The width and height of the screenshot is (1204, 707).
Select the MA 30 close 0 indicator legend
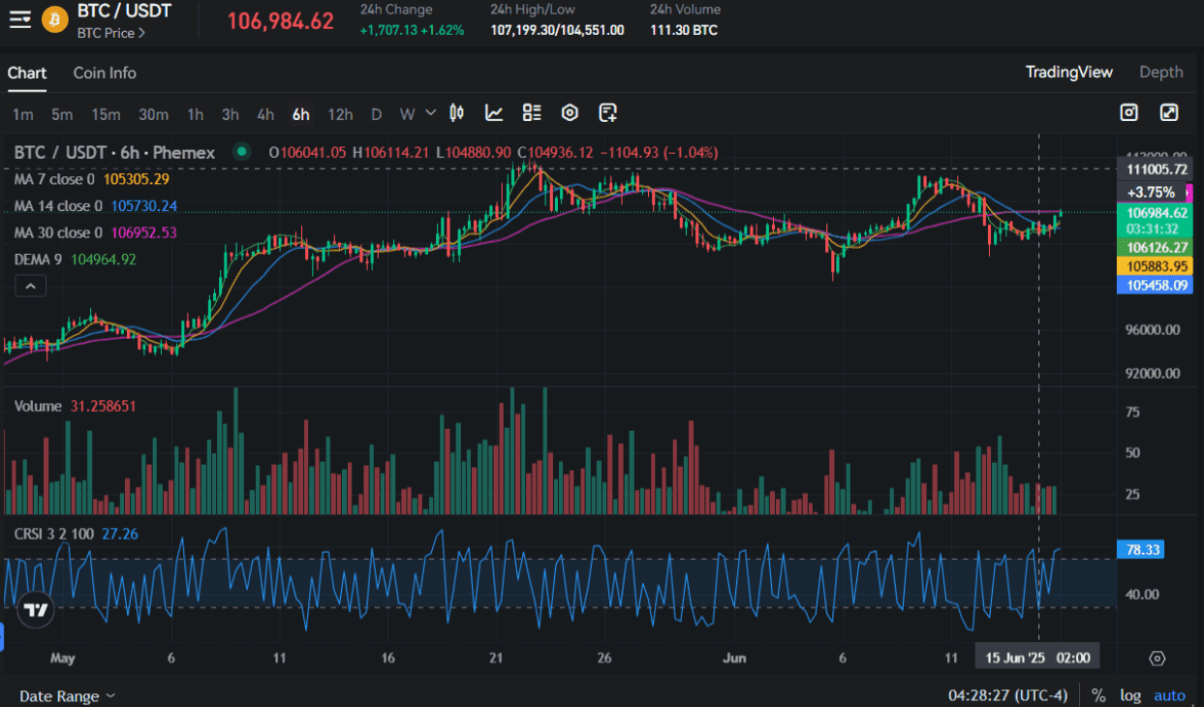point(58,232)
